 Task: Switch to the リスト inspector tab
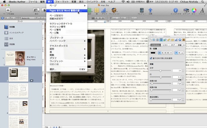click(165, 45)
